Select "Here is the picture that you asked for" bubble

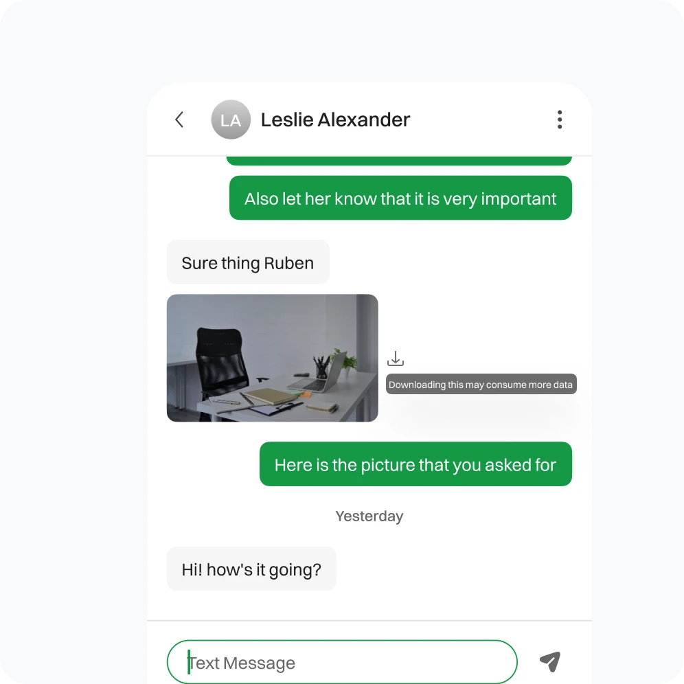coord(415,464)
